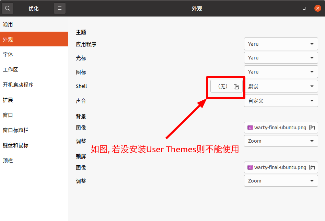Open the lock screen 调整 Zoom dropdown

coord(281,181)
